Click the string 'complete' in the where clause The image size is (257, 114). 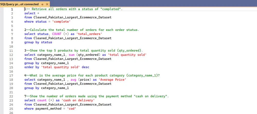(x=61, y=22)
